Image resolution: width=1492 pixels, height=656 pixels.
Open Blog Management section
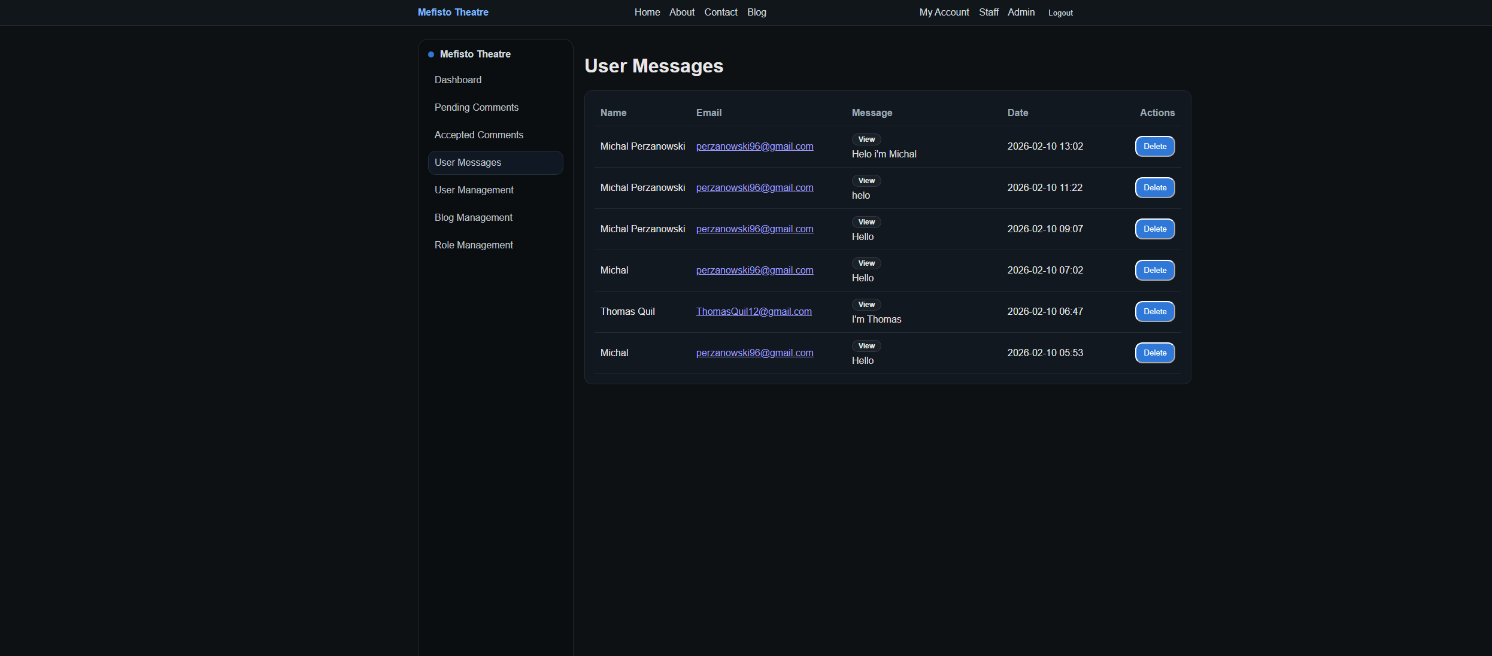[473, 217]
